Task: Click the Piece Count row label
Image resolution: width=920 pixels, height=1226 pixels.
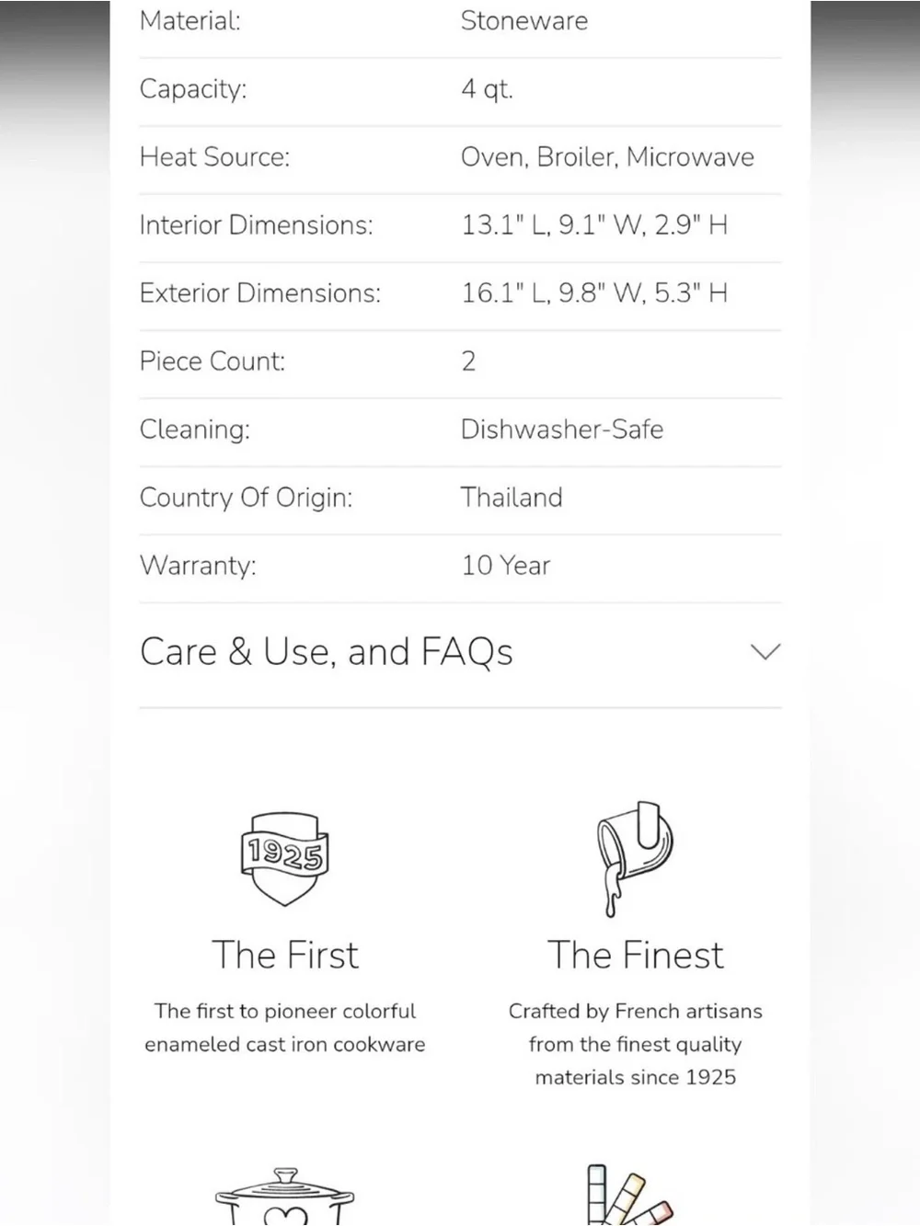Action: click(x=213, y=361)
